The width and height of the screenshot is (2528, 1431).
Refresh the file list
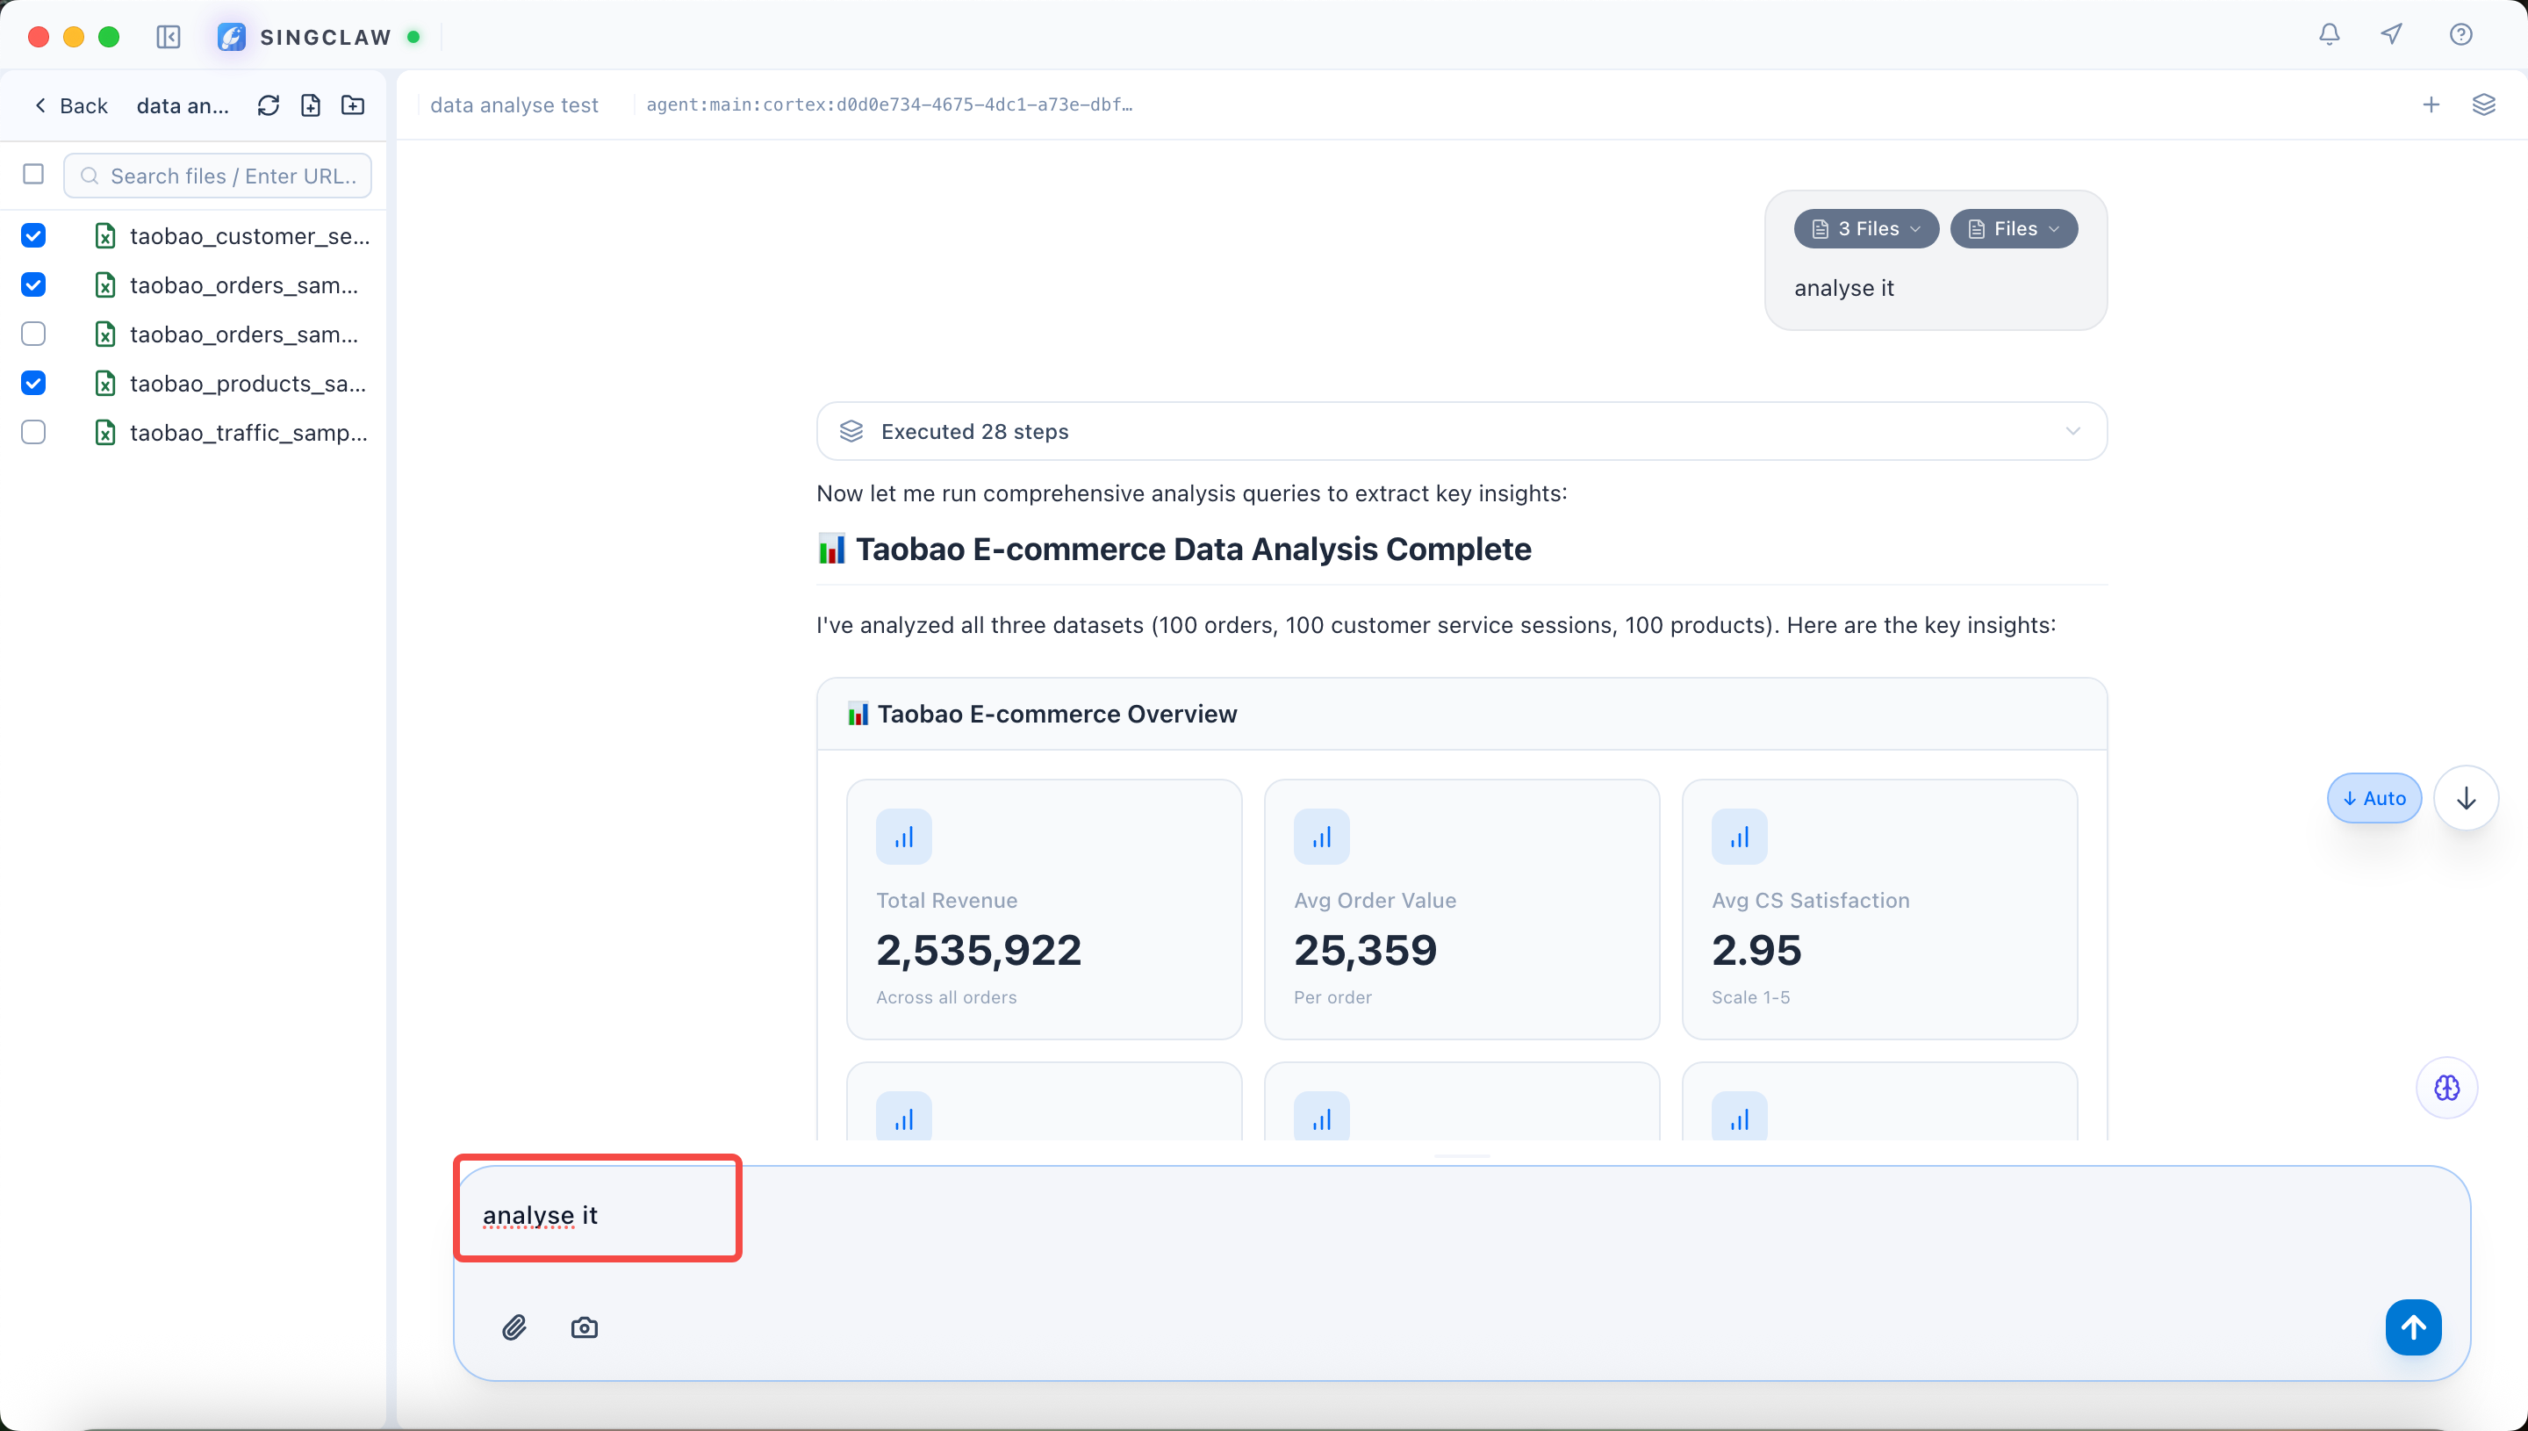269,105
